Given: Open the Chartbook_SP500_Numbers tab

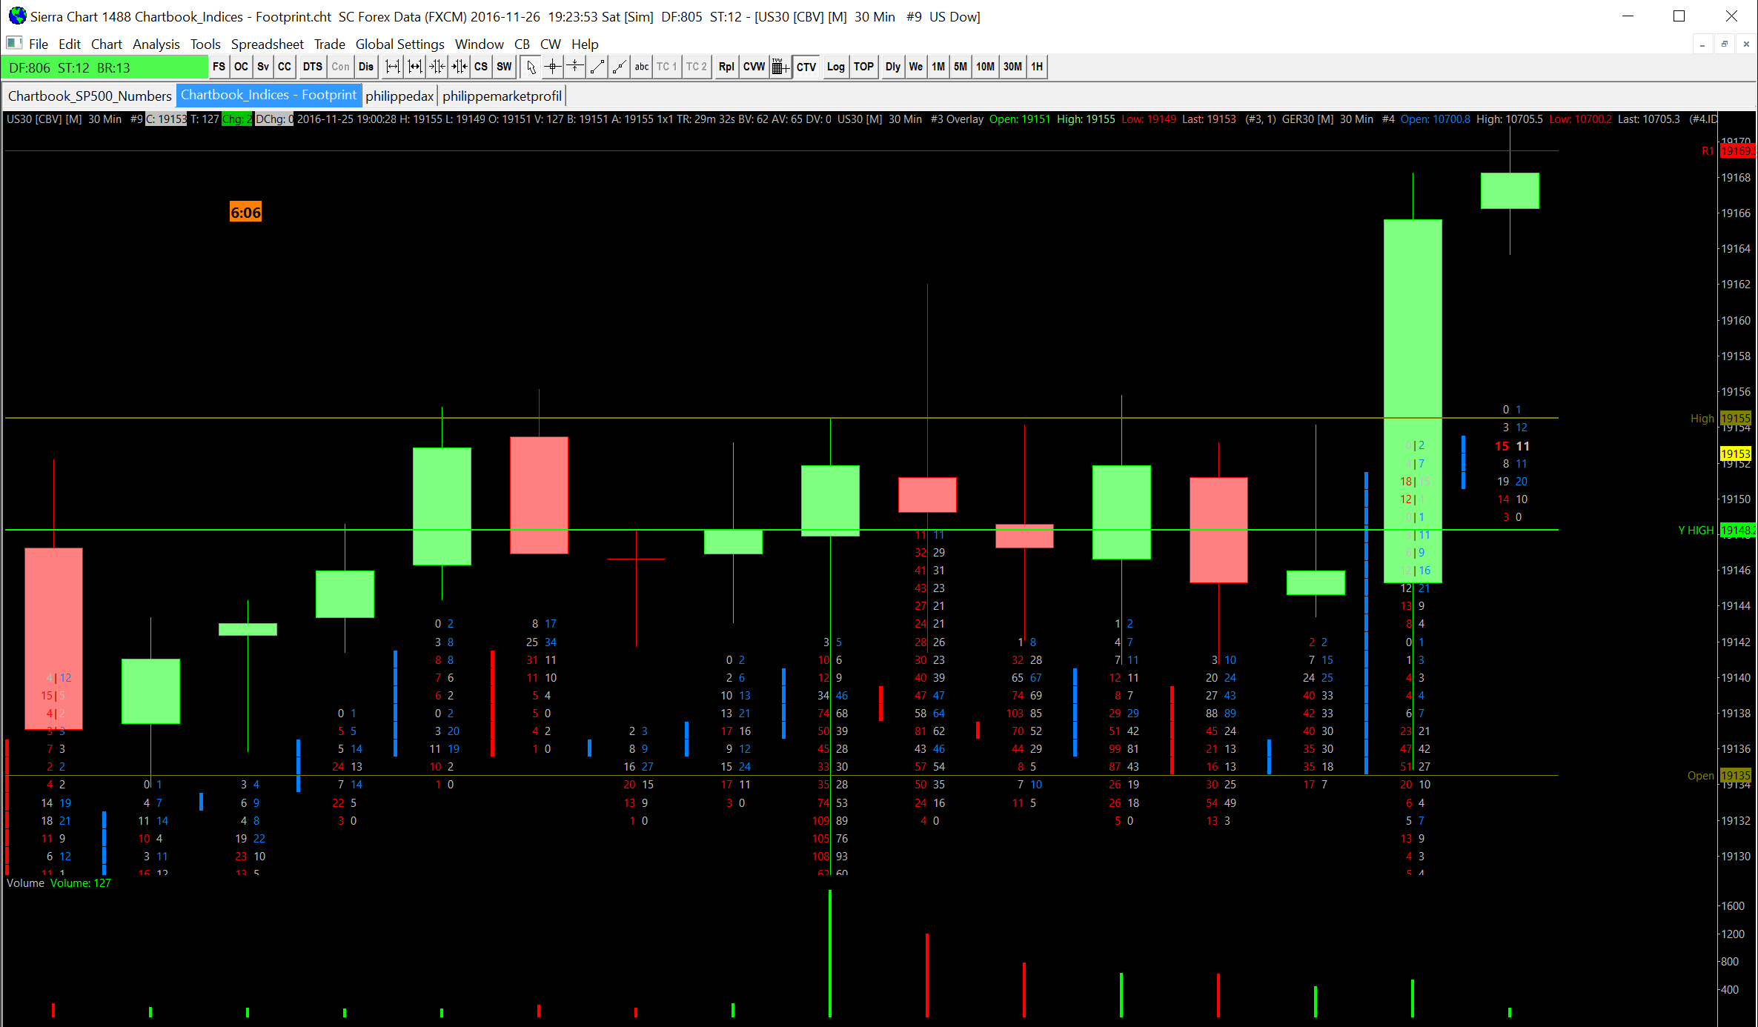Looking at the screenshot, I should 90,96.
